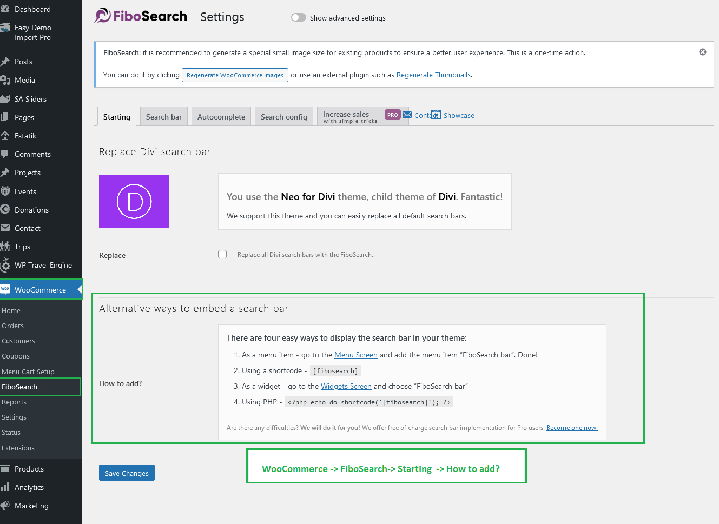This screenshot has height=524, width=719.
Task: Click the Media icon in sidebar
Action: [5, 80]
